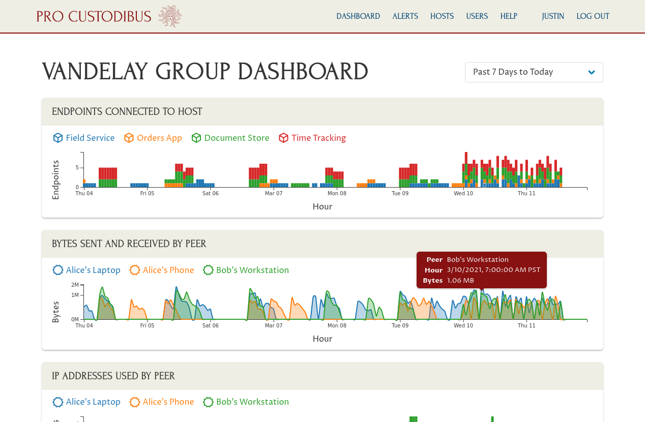
Task: Click the Wed 10 tick on Endpoints chart
Action: (x=463, y=193)
